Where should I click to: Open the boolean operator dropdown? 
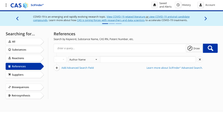click(60, 59)
